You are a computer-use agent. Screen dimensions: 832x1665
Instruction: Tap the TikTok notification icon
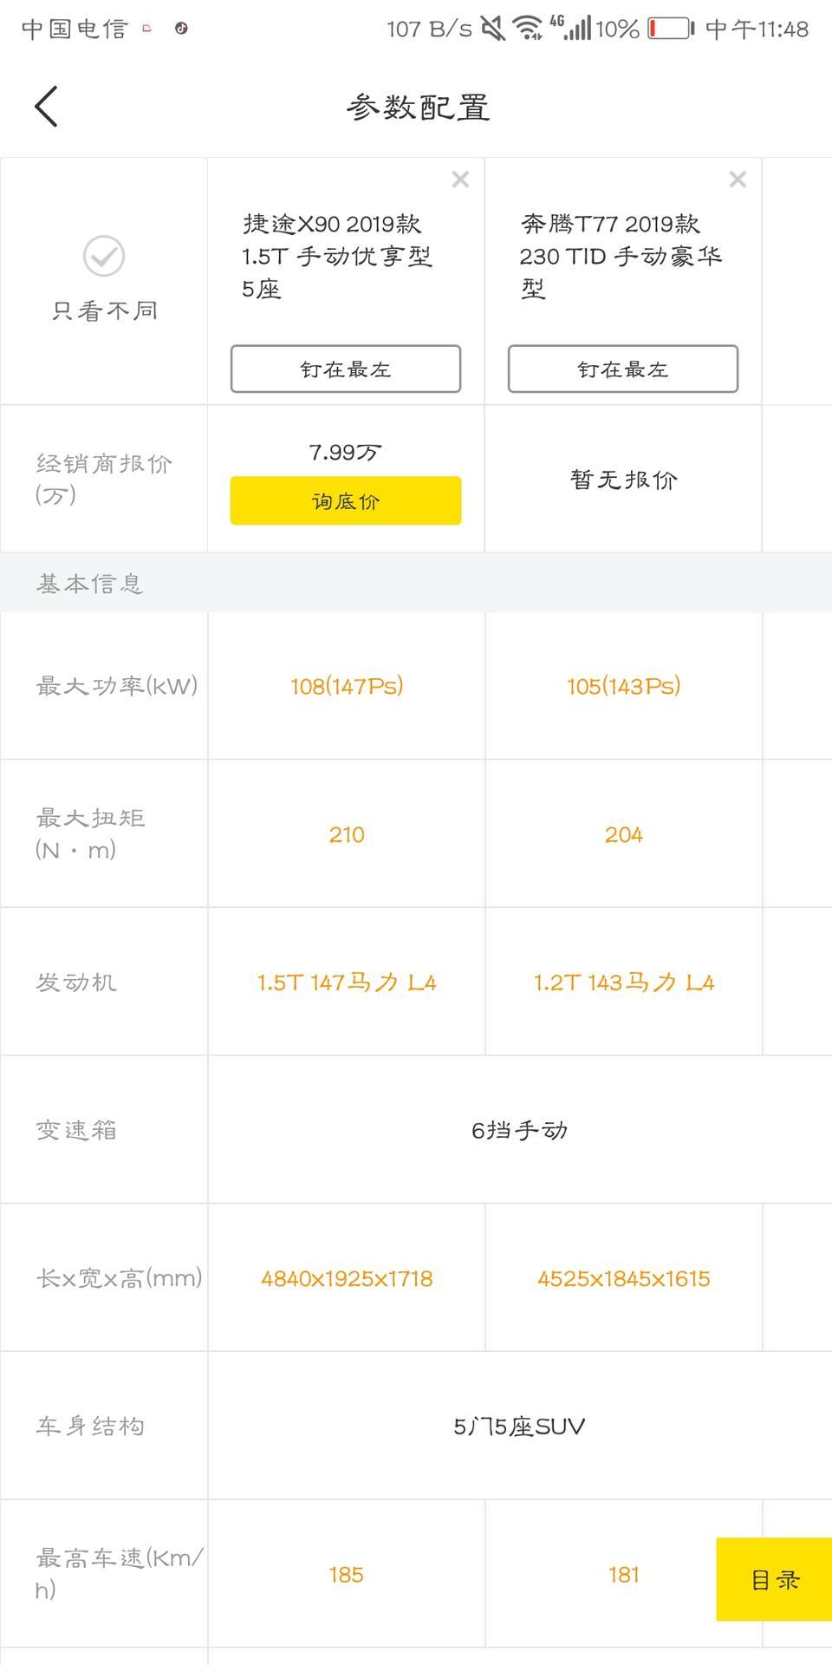click(x=181, y=28)
